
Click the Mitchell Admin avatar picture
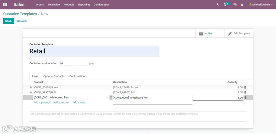250,4
